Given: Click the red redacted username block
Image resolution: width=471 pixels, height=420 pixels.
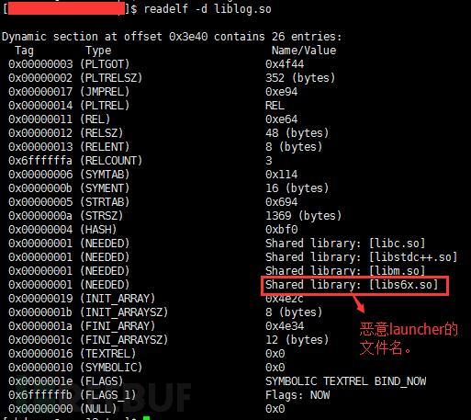Looking at the screenshot, I should tap(66, 8).
